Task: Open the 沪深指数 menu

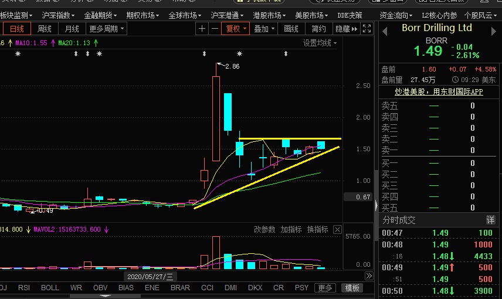Action: point(59,15)
